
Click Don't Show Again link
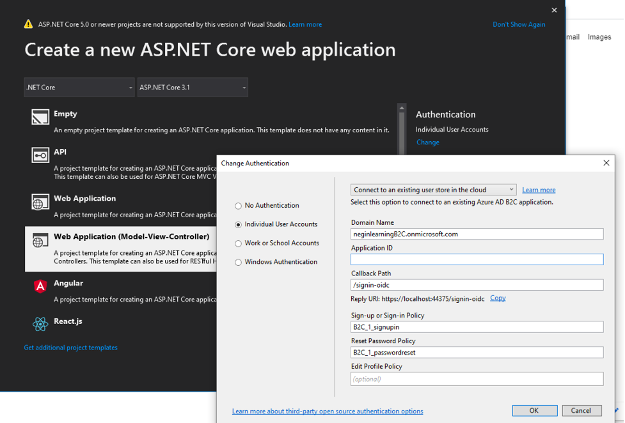[519, 24]
